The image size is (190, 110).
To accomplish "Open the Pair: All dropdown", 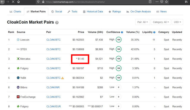I will coord(142,22).
